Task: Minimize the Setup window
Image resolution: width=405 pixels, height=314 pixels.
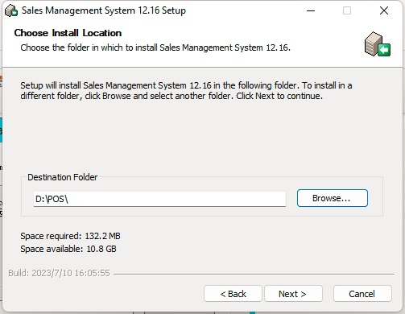Action: click(311, 10)
